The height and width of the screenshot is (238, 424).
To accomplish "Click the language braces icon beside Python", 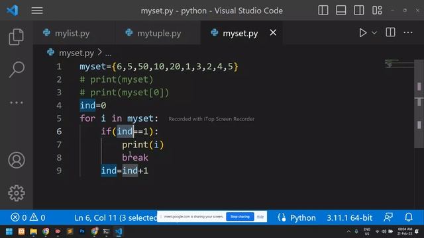I will (x=282, y=218).
